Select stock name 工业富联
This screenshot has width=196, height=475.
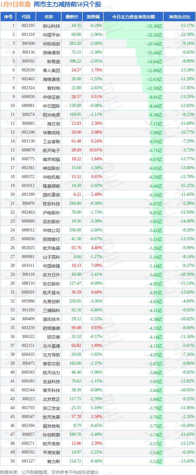[x=52, y=141]
